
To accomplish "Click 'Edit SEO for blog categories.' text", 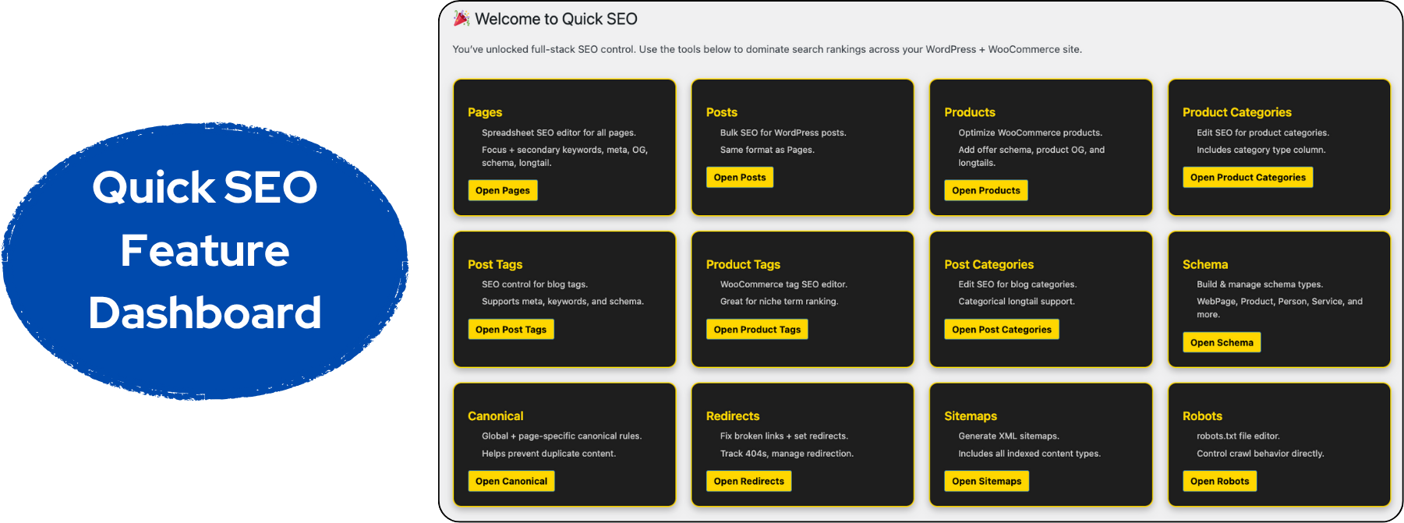I will [1017, 284].
